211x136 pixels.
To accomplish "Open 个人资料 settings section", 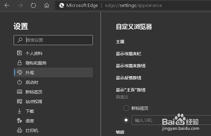I will [53, 53].
